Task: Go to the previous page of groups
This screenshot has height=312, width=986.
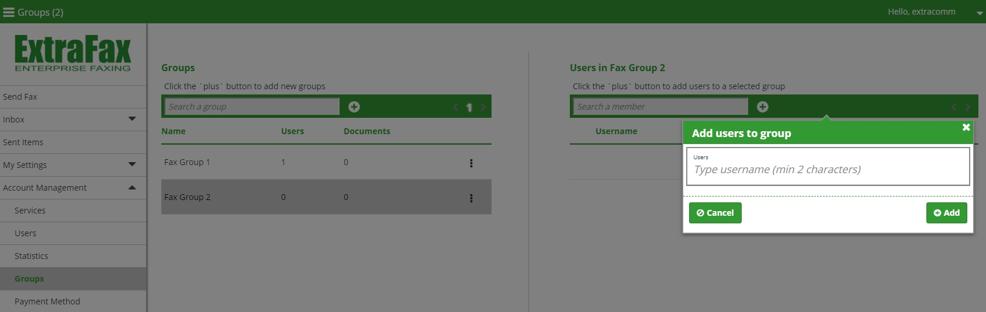Action: pyautogui.click(x=456, y=107)
